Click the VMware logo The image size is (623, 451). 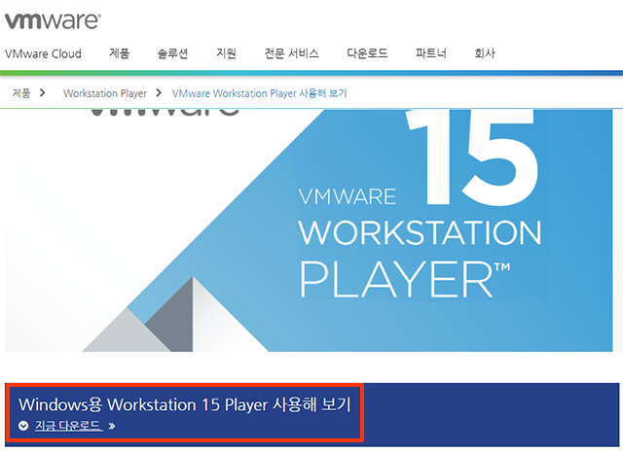click(53, 21)
